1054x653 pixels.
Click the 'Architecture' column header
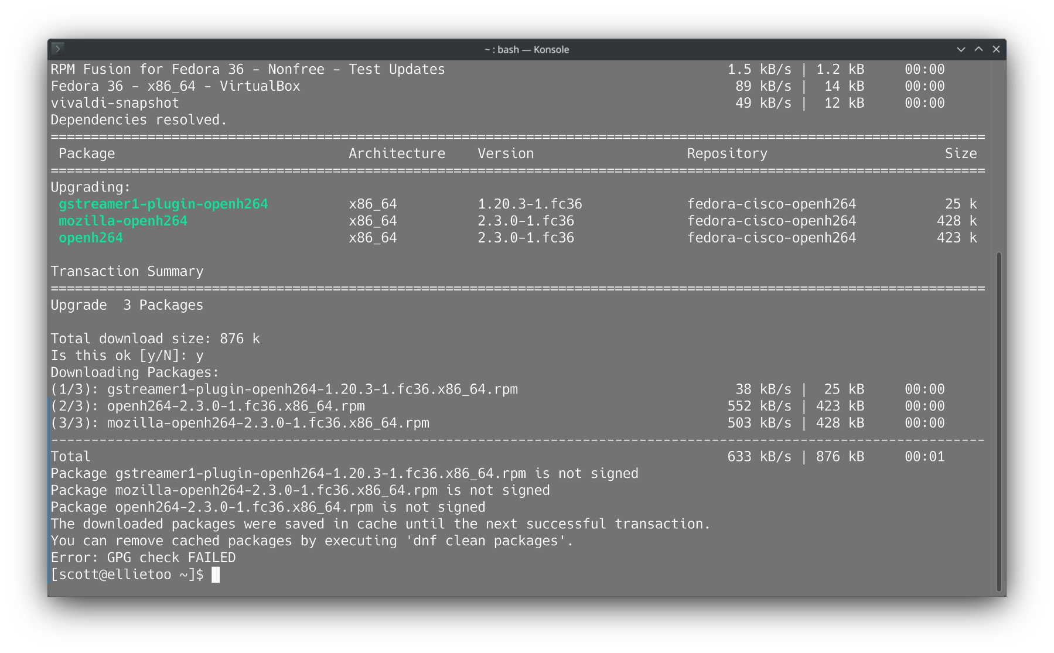tap(397, 153)
